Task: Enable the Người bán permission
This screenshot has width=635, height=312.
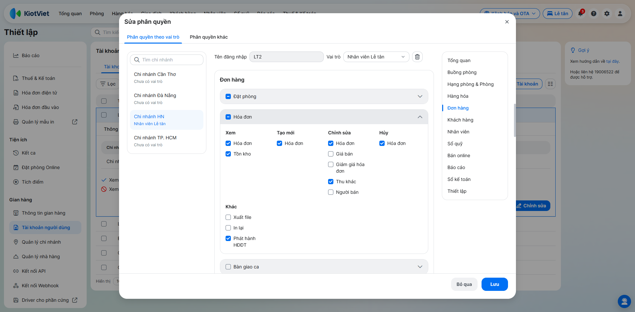Action: (331, 192)
